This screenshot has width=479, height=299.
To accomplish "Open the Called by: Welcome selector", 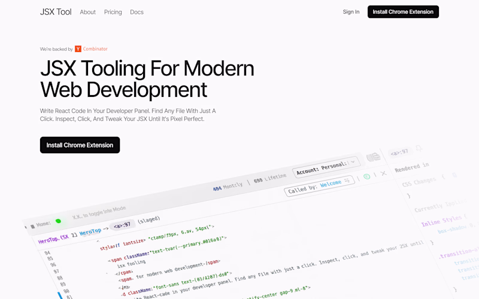I will [319, 186].
